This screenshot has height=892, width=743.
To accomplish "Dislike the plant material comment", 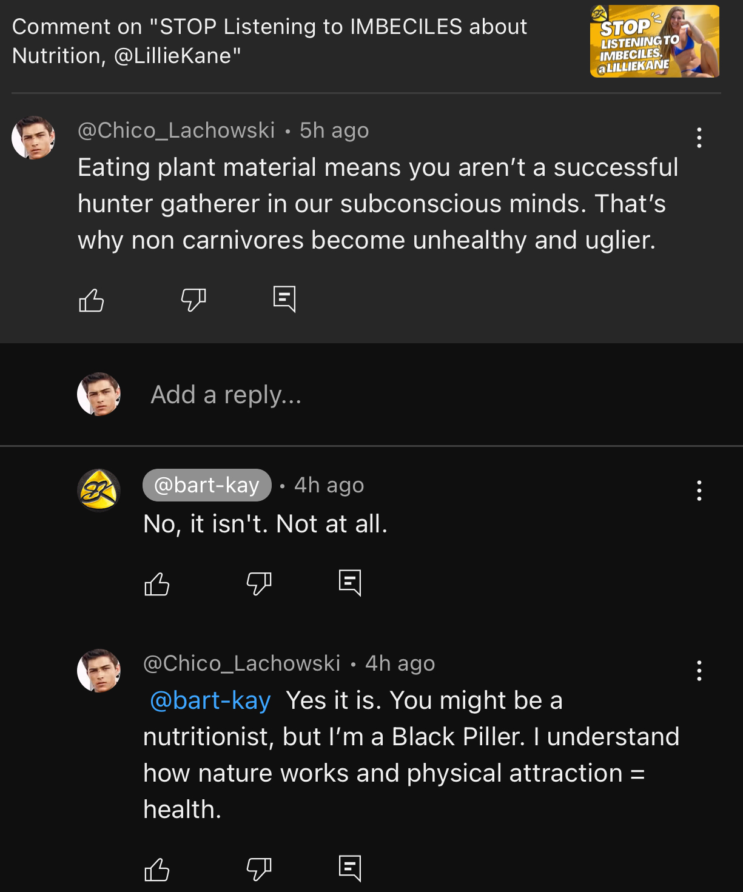I will point(193,300).
